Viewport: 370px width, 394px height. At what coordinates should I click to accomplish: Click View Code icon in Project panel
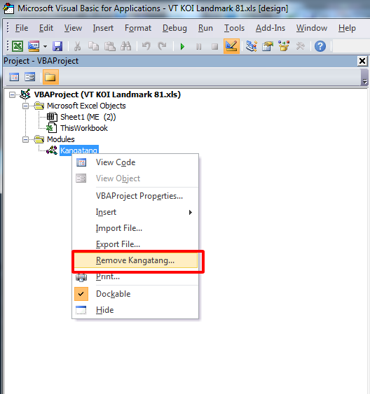tap(14, 77)
